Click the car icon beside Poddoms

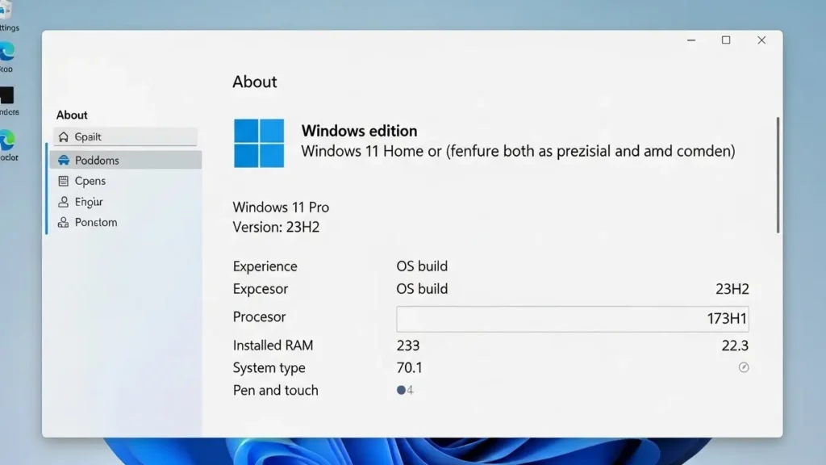tap(65, 160)
